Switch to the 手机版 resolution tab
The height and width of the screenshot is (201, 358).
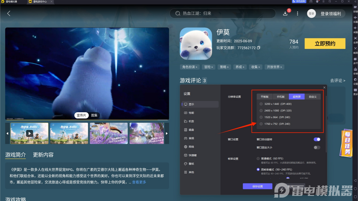pyautogui.click(x=281, y=97)
